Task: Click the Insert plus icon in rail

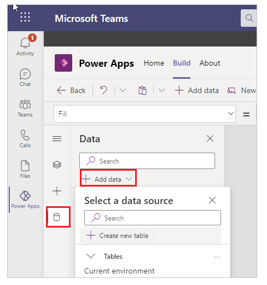Action: (57, 191)
